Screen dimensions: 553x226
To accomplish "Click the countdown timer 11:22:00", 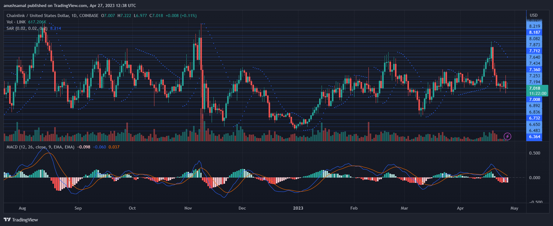I will (x=537, y=93).
